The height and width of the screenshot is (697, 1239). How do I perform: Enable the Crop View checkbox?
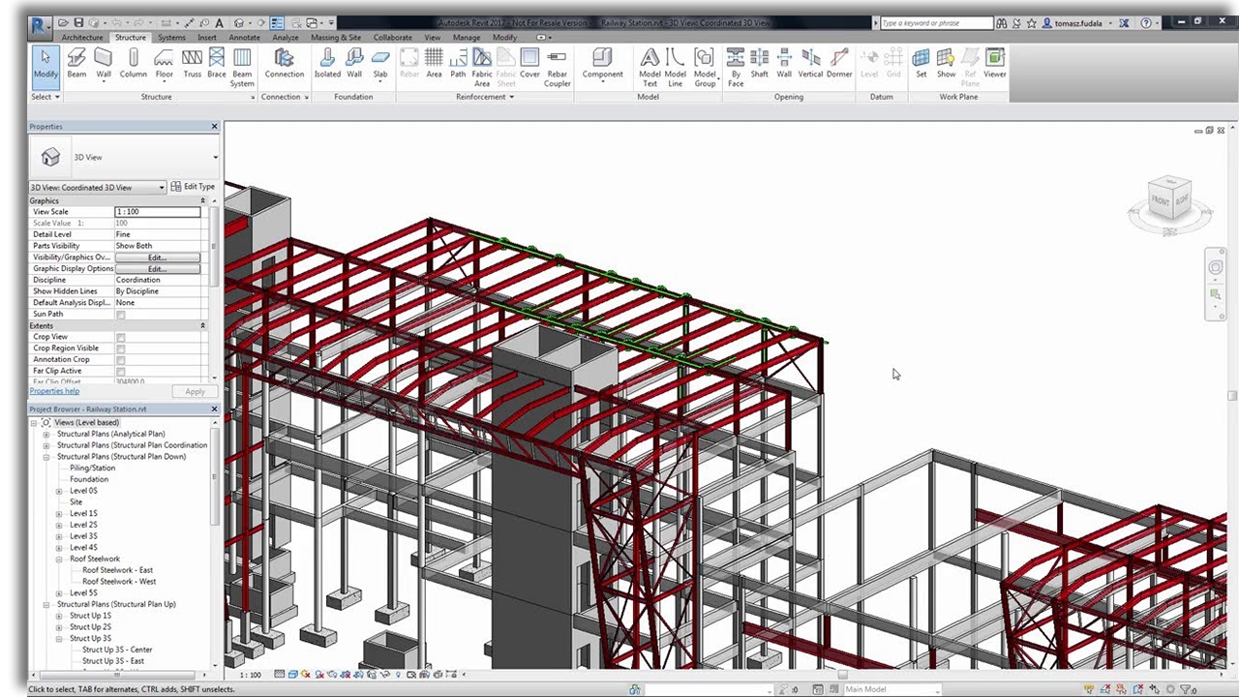pyautogui.click(x=120, y=336)
